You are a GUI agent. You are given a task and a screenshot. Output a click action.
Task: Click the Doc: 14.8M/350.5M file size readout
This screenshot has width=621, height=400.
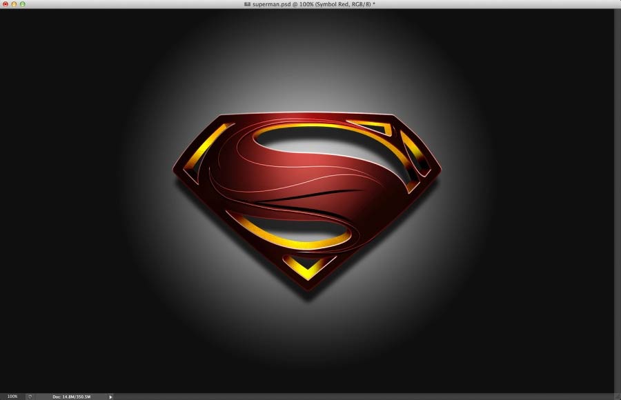coord(71,397)
